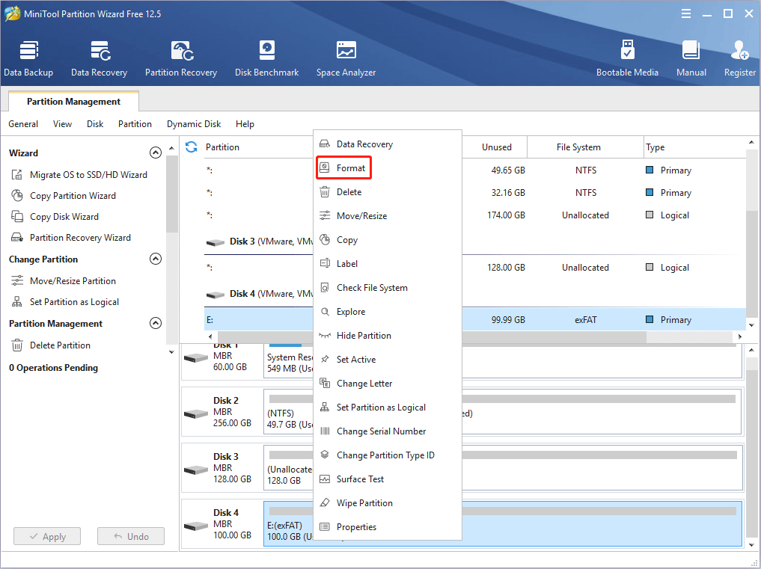
Task: Choose Wipe Partition option
Action: tap(388, 503)
